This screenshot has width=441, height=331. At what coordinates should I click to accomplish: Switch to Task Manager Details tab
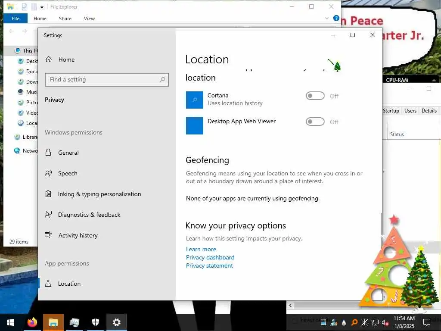pos(429,111)
